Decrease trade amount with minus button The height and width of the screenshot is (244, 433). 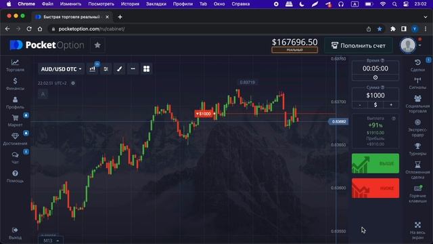pos(359,105)
